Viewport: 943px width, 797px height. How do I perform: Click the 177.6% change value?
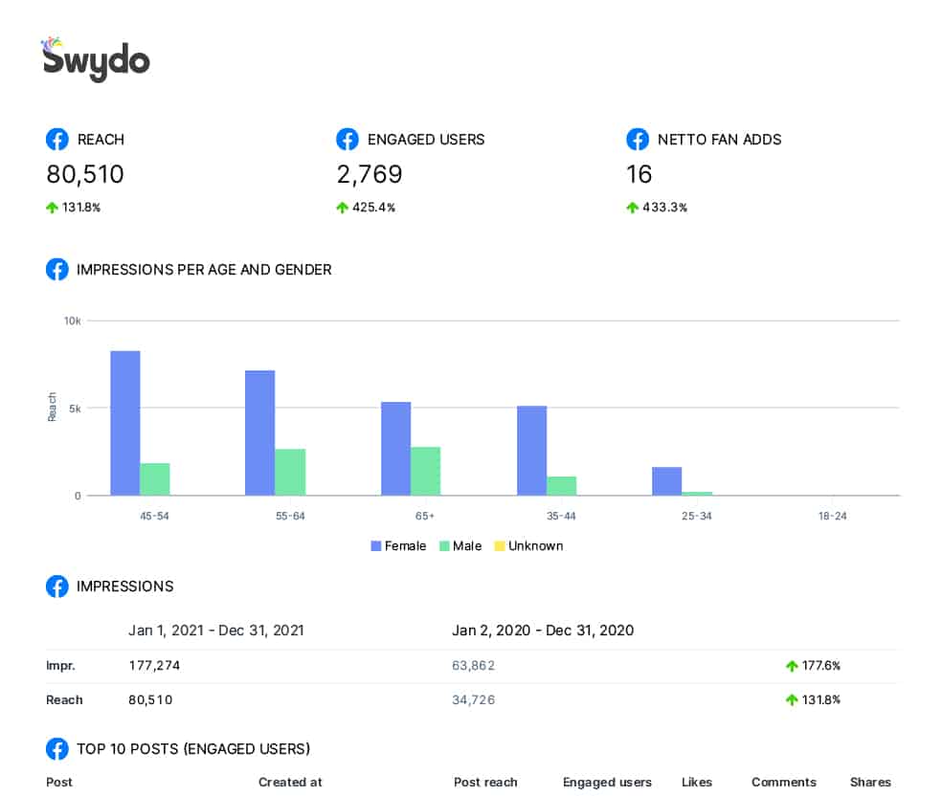point(820,665)
